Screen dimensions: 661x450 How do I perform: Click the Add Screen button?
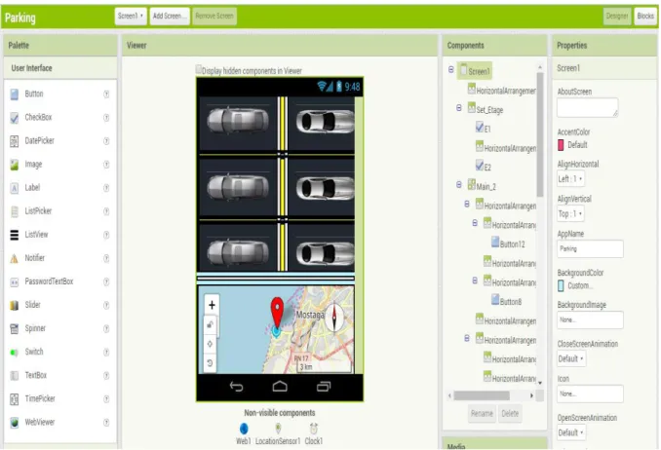170,16
